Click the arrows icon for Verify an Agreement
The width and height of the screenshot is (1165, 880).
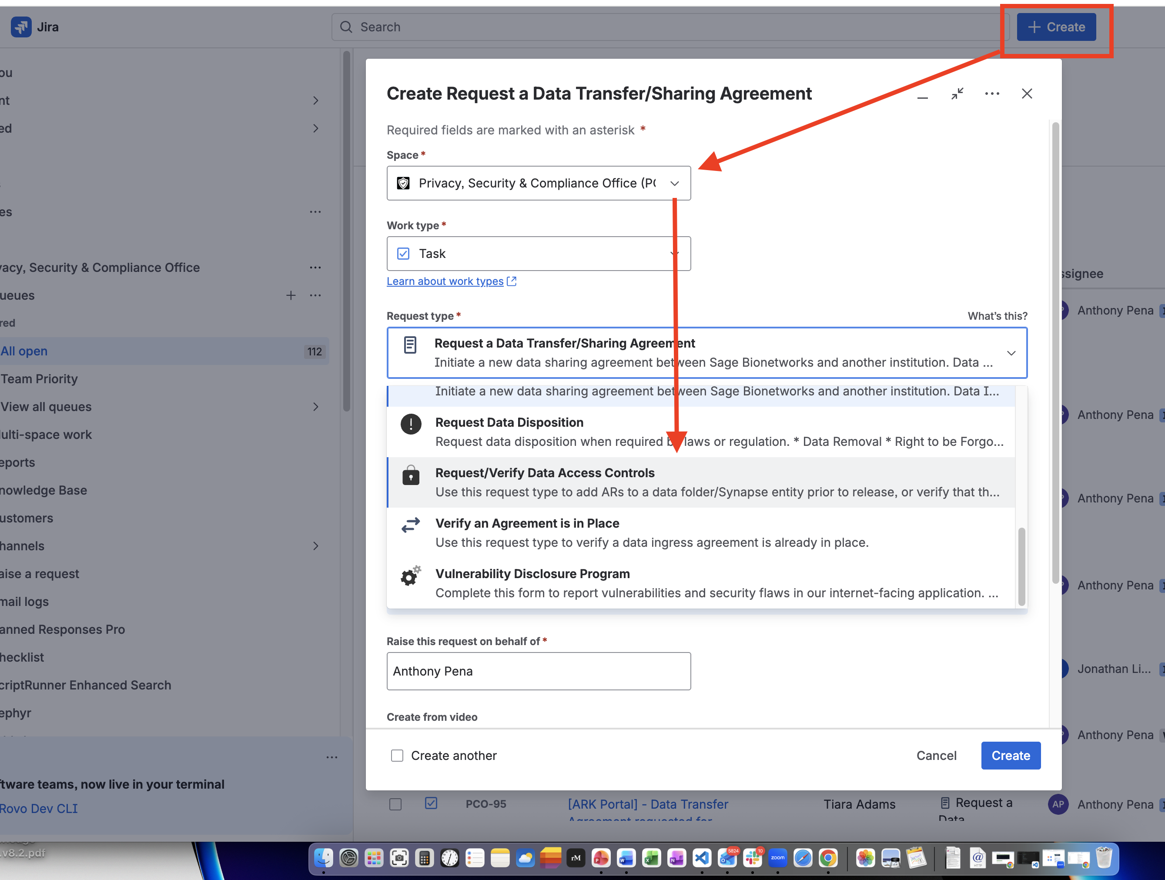[411, 525]
